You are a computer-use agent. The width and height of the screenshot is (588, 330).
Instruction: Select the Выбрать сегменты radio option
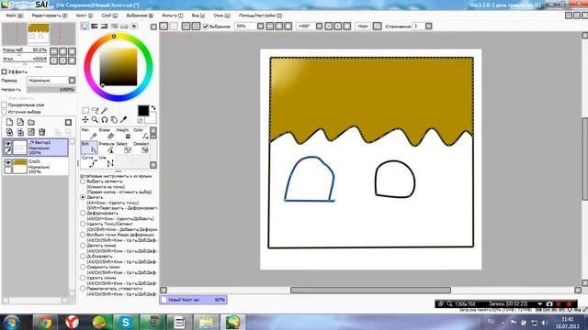(83, 181)
